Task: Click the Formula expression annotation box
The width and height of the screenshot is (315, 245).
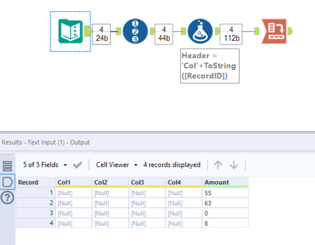Action: (x=209, y=66)
